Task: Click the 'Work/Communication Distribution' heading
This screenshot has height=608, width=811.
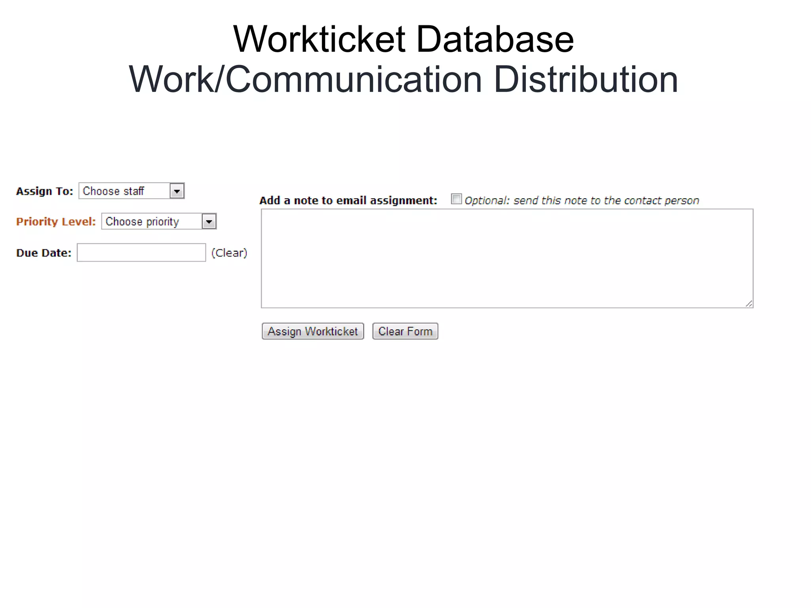Action: tap(404, 79)
